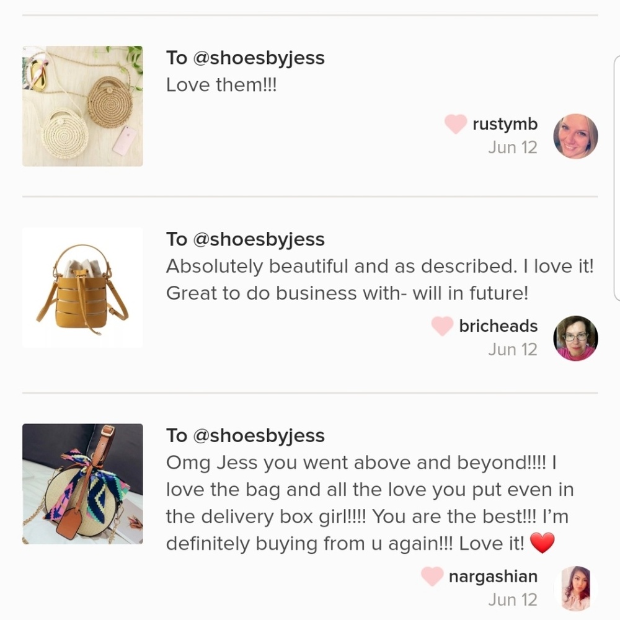Viewport: 620px width, 620px height.
Task: Click the pink heart beside bricheads
Action: click(442, 326)
